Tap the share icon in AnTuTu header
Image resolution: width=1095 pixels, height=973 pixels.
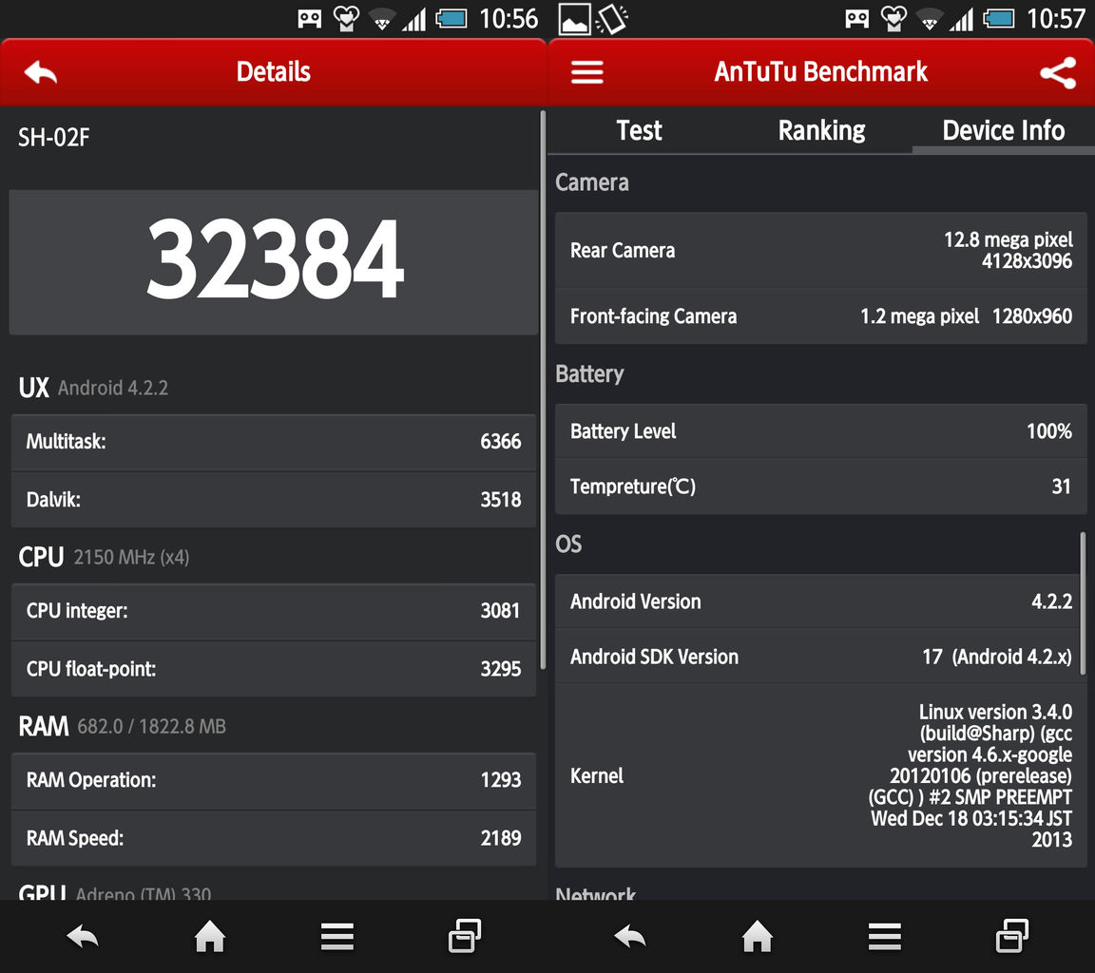coord(1057,72)
